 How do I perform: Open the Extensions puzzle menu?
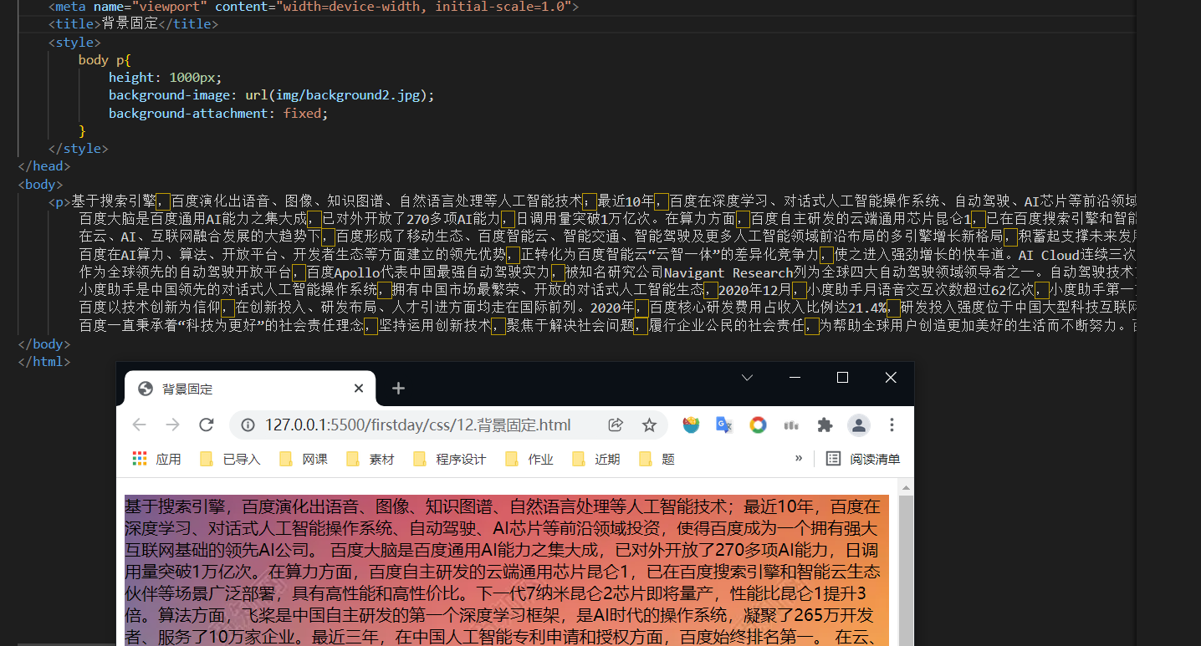(x=825, y=425)
